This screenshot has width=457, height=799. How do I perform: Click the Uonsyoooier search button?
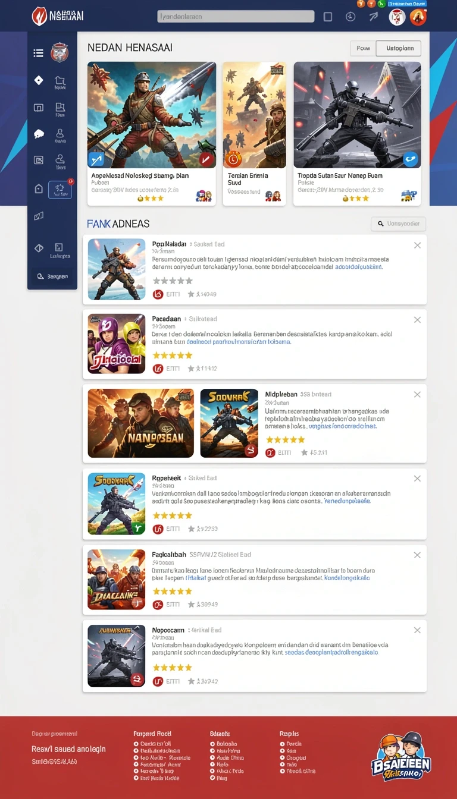pos(398,224)
